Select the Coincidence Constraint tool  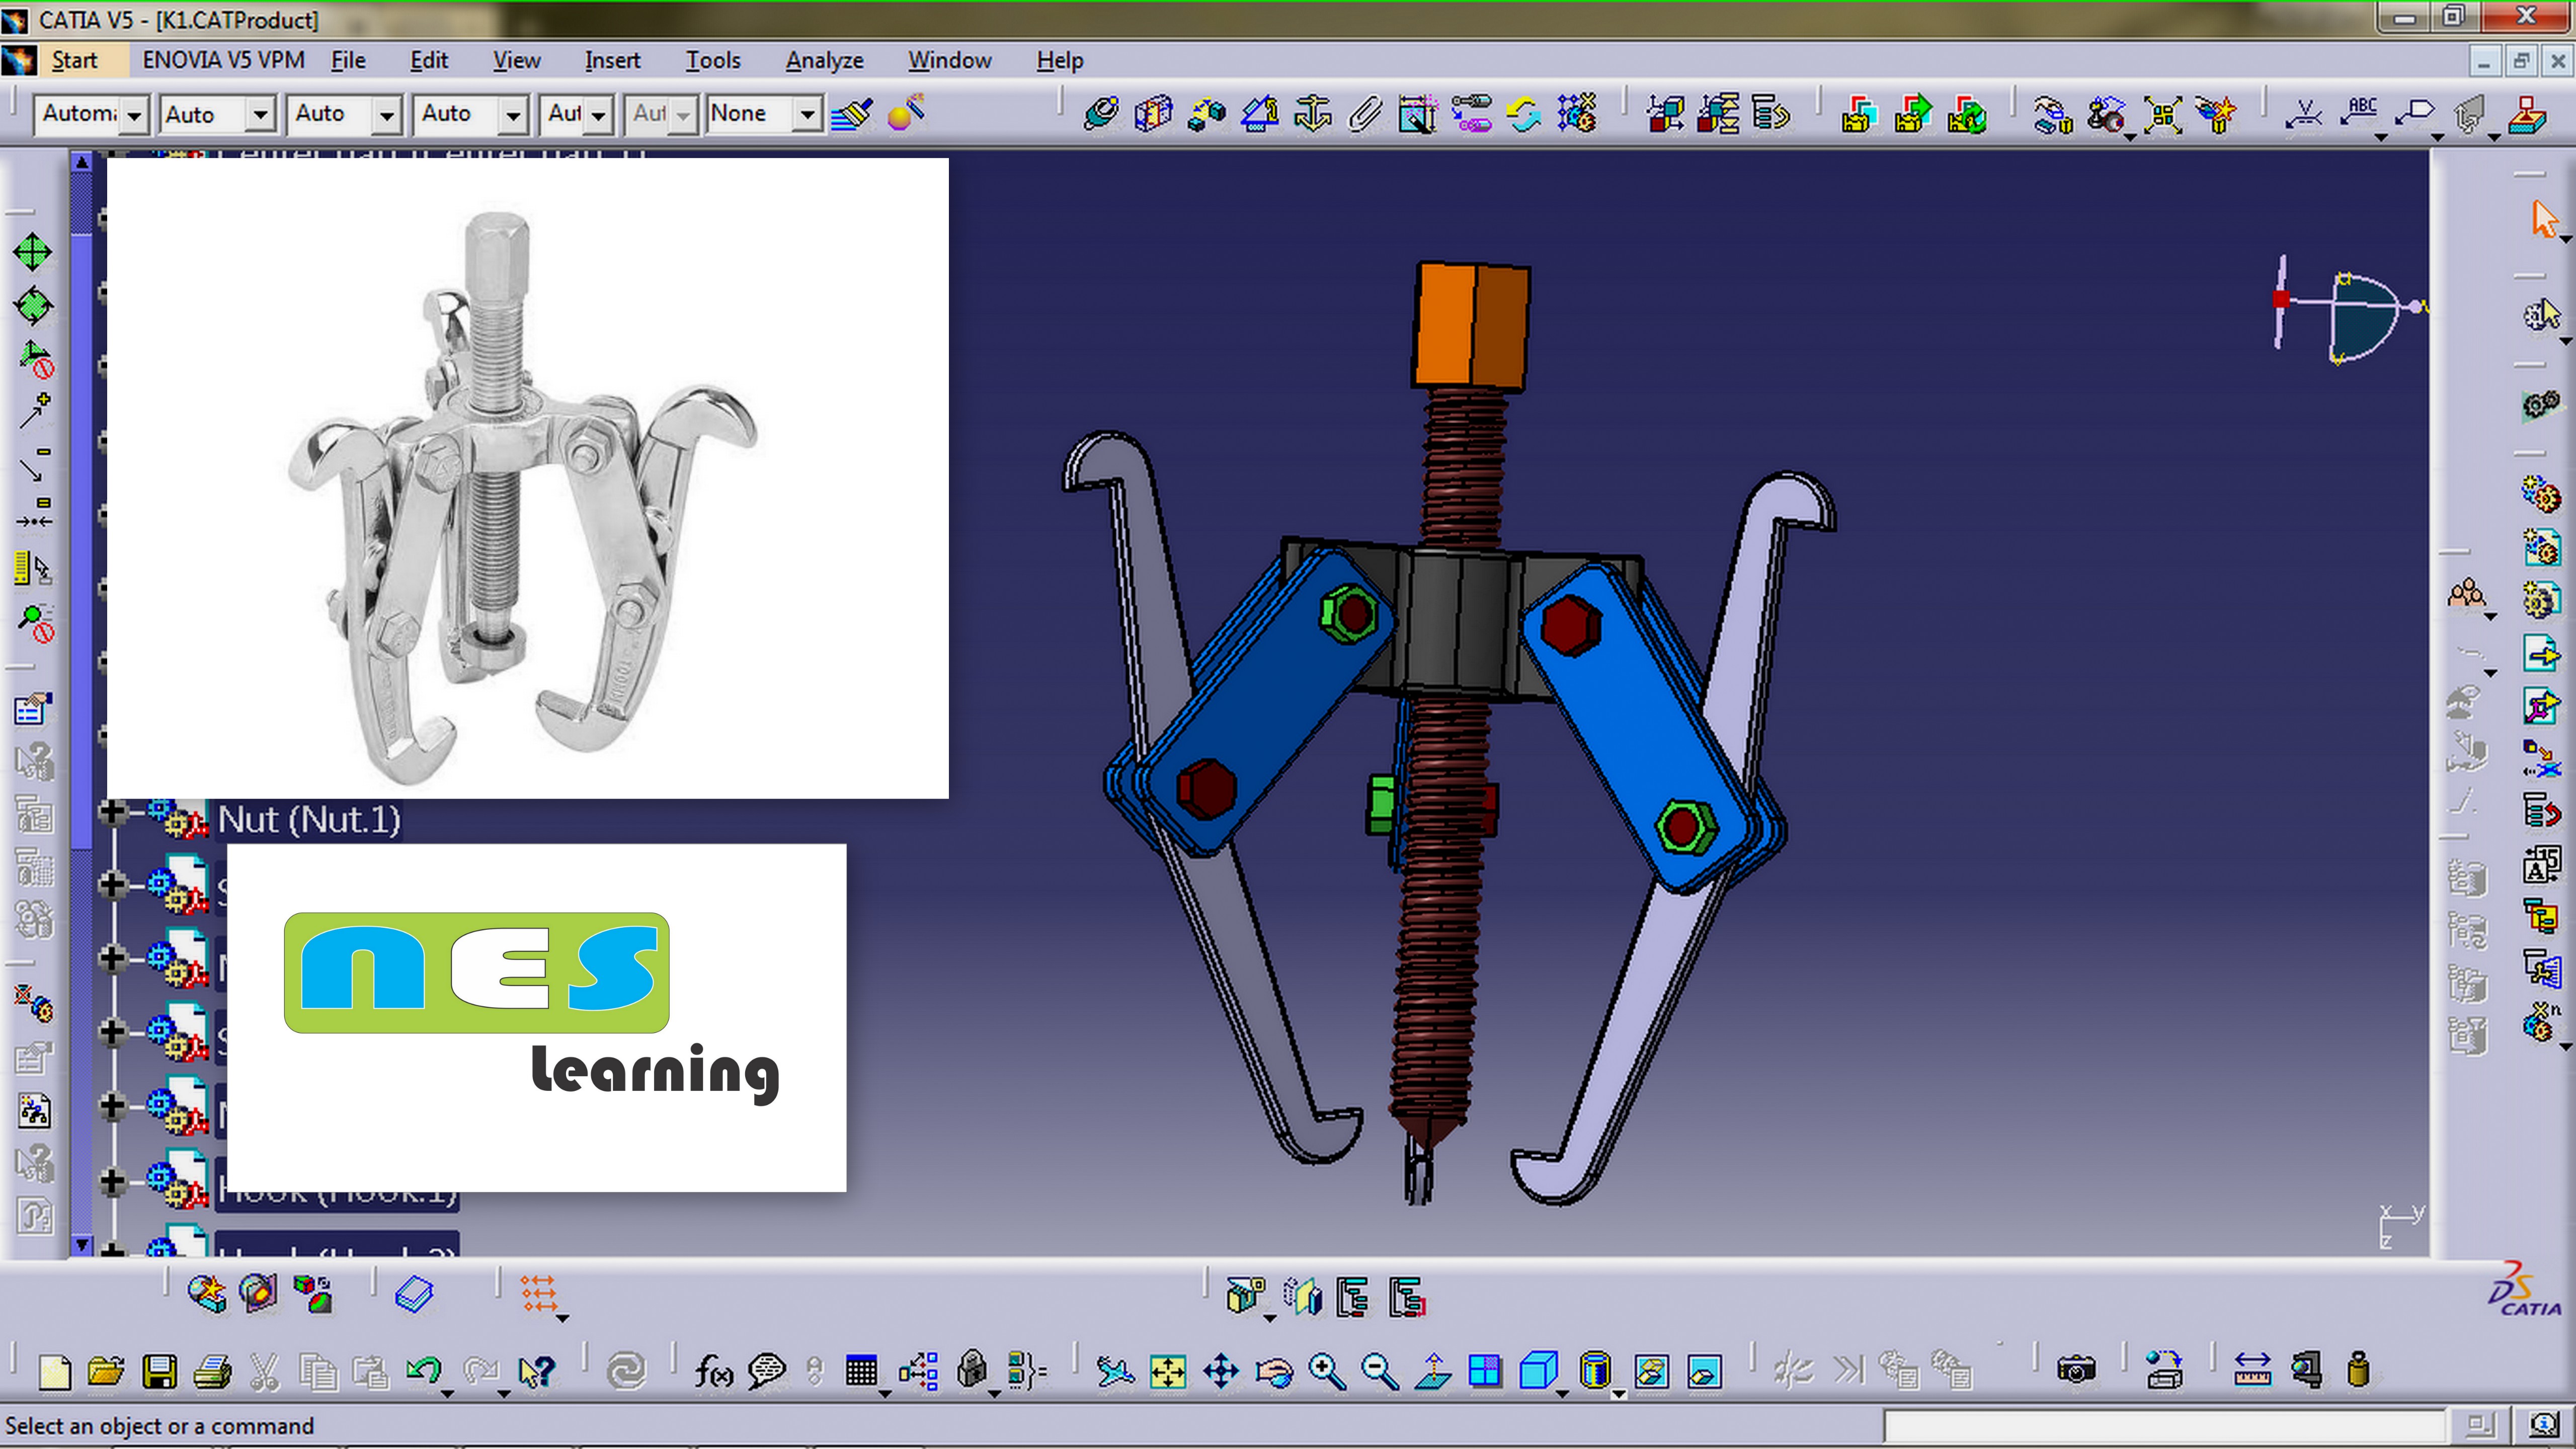click(1101, 114)
